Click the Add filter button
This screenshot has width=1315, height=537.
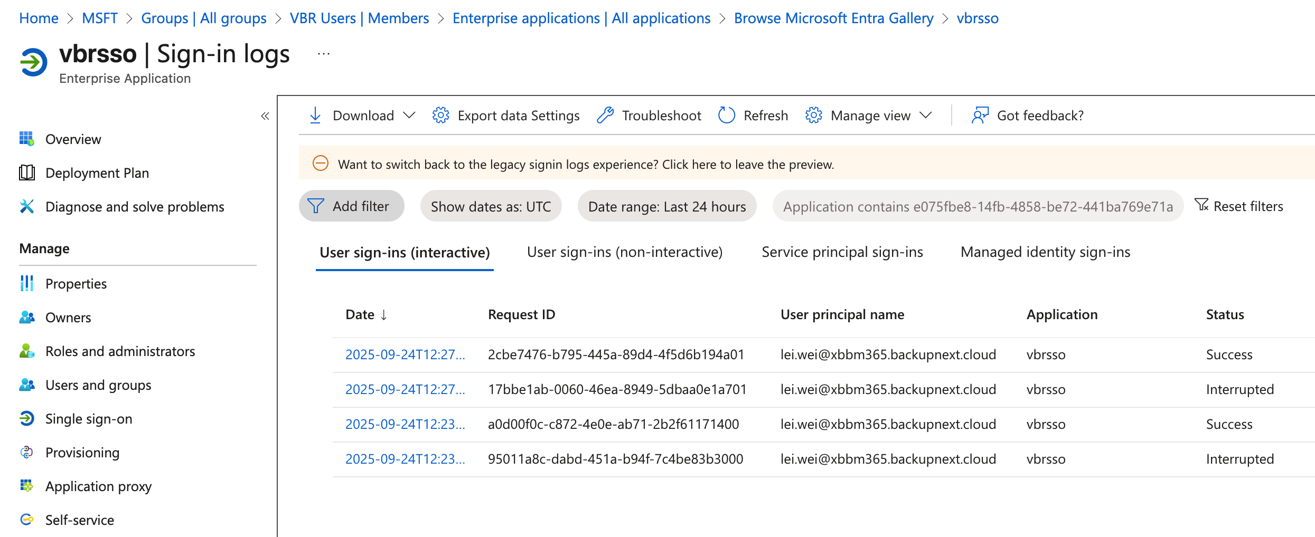coord(352,206)
